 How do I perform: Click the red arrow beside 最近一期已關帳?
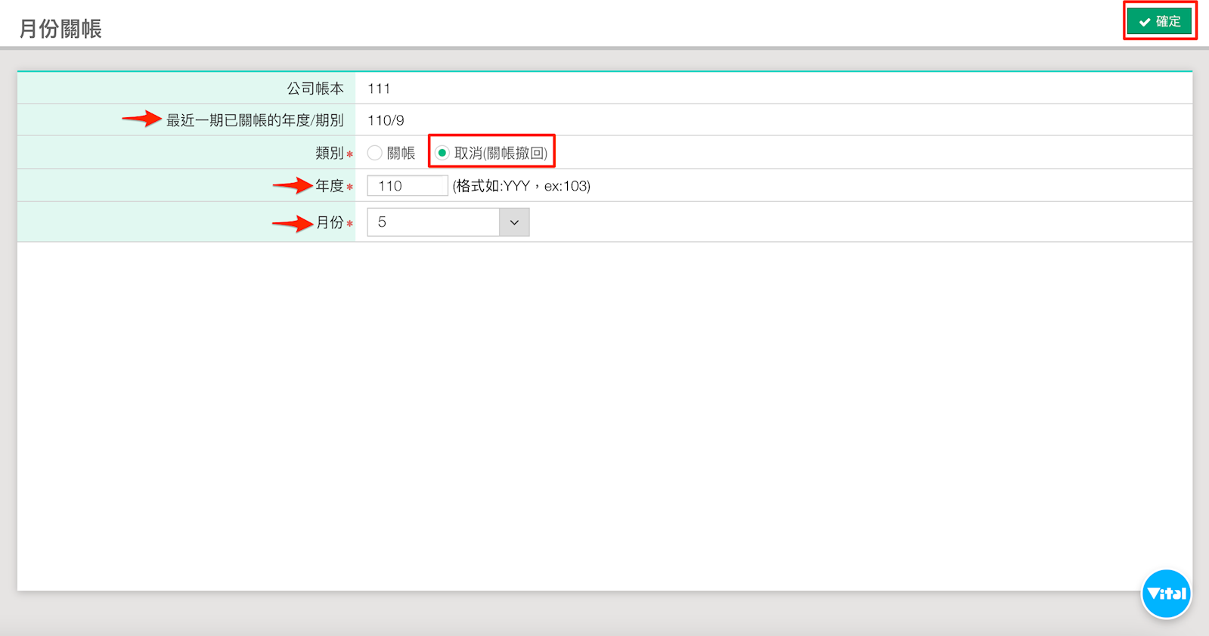click(x=141, y=119)
